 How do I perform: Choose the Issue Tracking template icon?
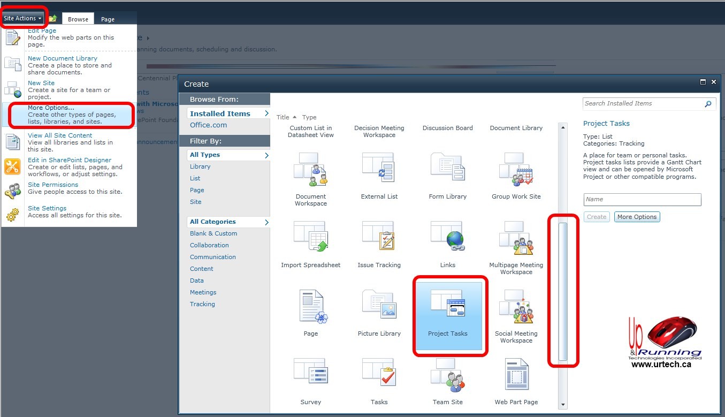click(379, 237)
